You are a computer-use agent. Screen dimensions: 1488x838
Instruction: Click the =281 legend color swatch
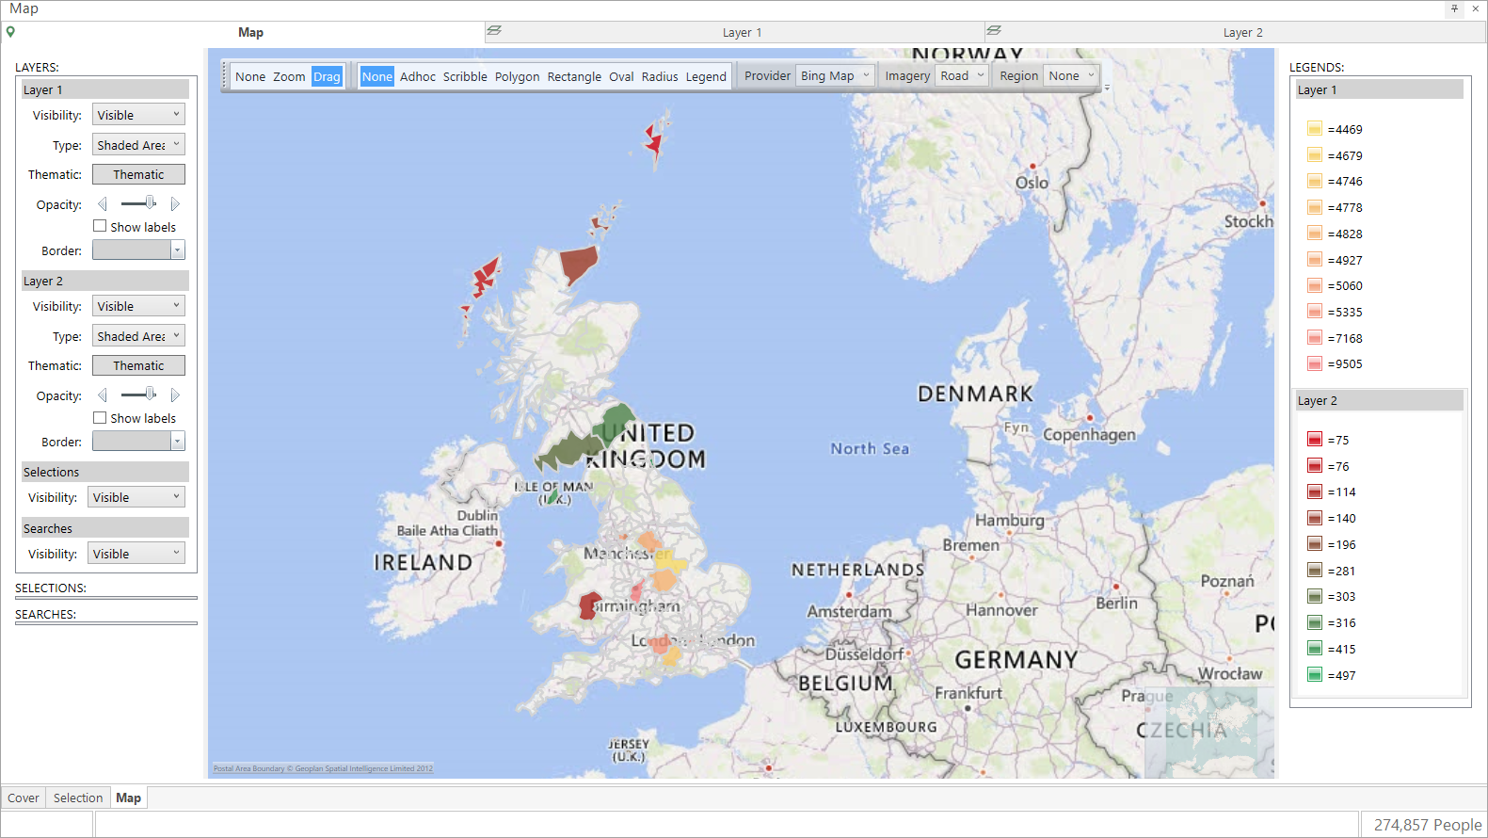1315,571
